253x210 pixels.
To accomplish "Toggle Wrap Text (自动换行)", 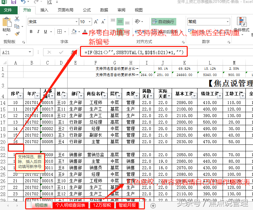I will tap(164, 22).
